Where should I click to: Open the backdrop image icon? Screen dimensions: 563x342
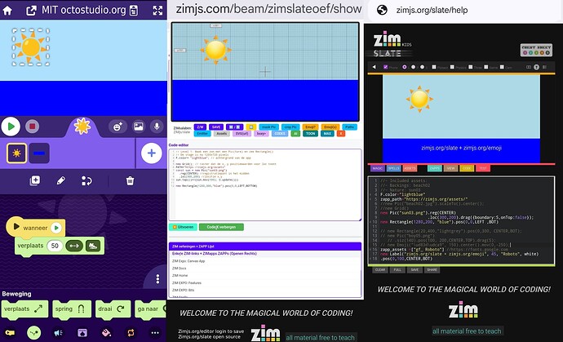[138, 127]
